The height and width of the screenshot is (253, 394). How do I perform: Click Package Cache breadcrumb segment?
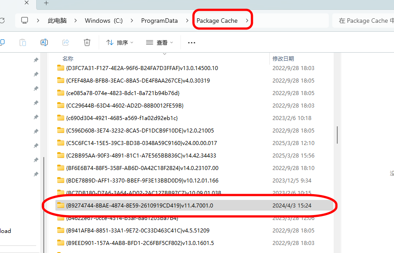click(217, 21)
